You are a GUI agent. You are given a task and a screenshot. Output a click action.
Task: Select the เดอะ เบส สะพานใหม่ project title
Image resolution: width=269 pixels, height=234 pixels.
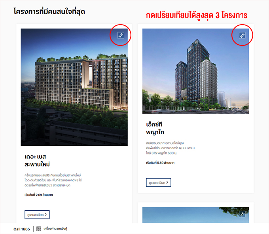tap(37, 160)
